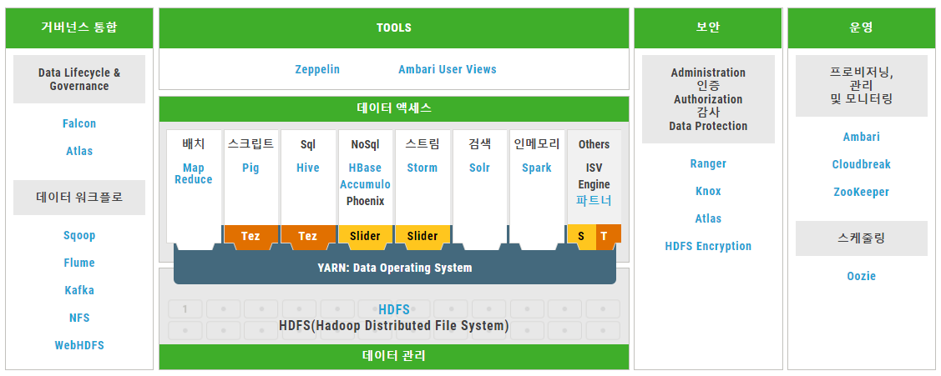Click the 스케줄링 box
The image size is (941, 376).
tap(862, 238)
